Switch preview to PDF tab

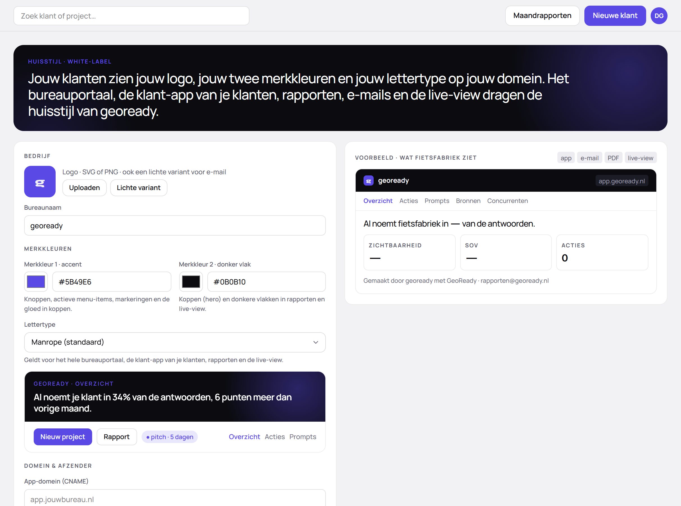(x=613, y=158)
